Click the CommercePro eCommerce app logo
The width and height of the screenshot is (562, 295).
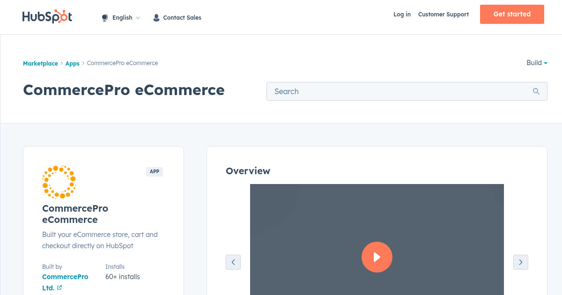pyautogui.click(x=59, y=182)
